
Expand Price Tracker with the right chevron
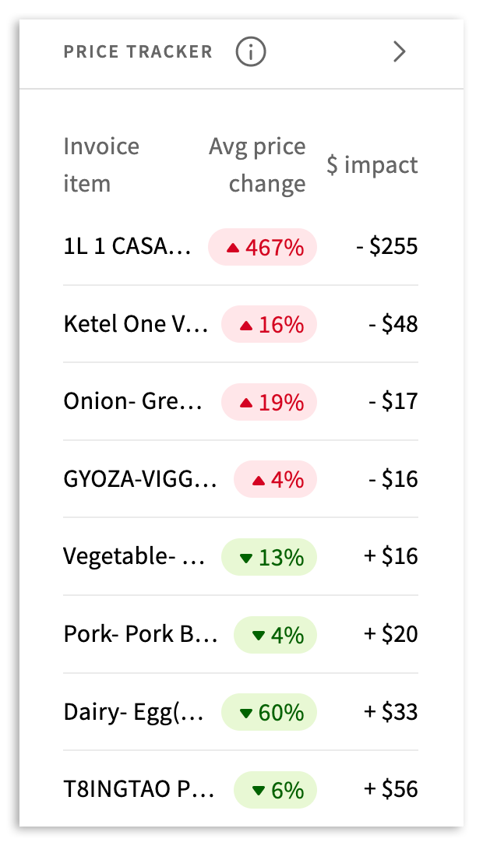(x=400, y=52)
